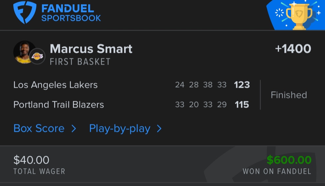
Task: Select the Marcus Smart player name
Action: tap(91, 49)
